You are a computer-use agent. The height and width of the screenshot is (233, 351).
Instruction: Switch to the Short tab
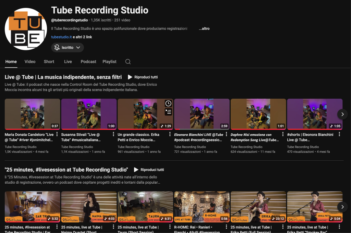point(49,62)
